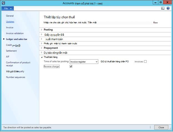Viewport: 173px width, 132px height.
Task: Open Confirmation of product receipt section
Action: 18,64
